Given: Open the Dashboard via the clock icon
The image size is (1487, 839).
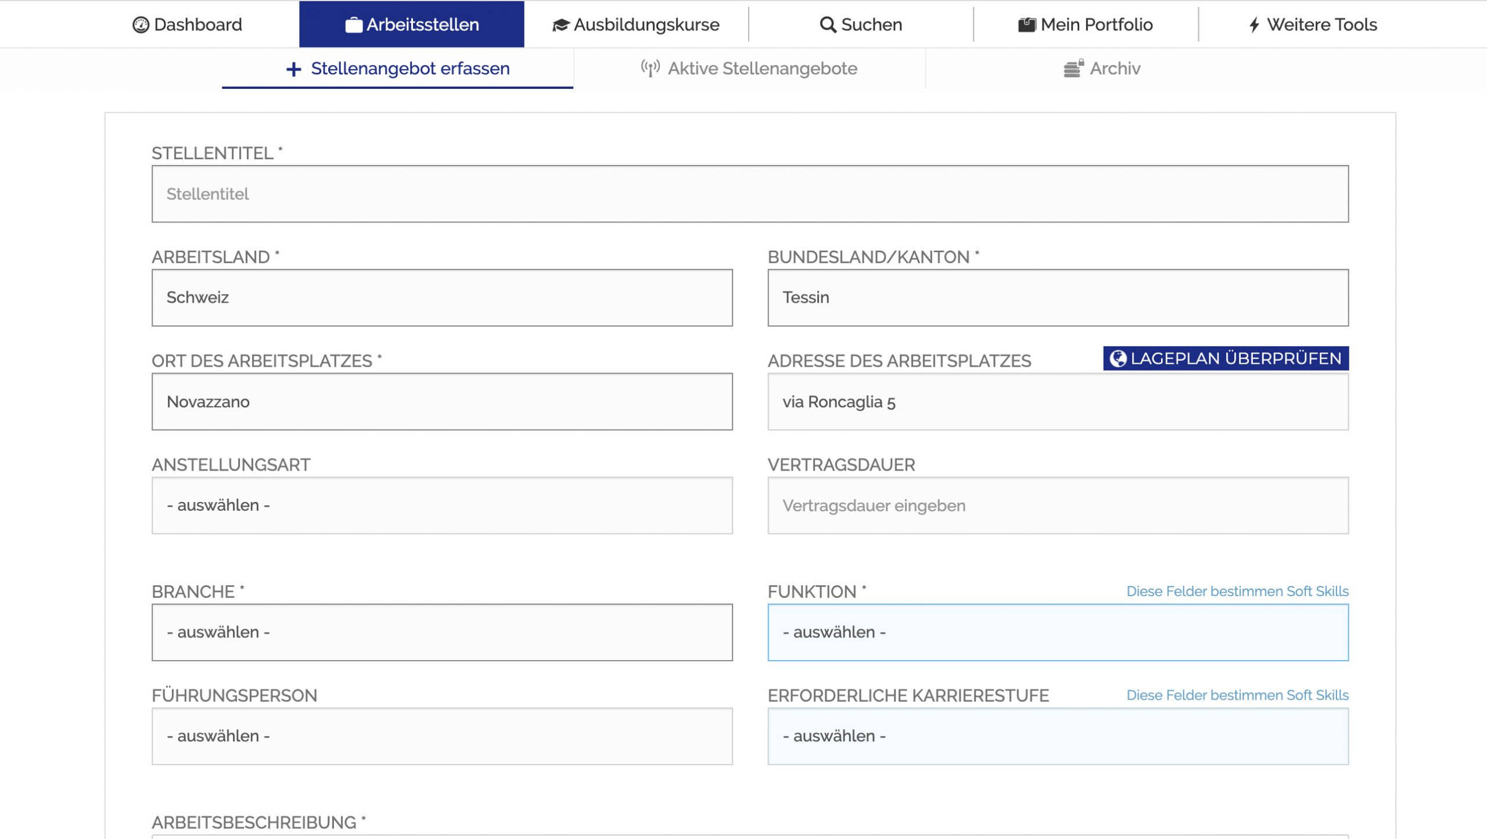Looking at the screenshot, I should tap(140, 24).
